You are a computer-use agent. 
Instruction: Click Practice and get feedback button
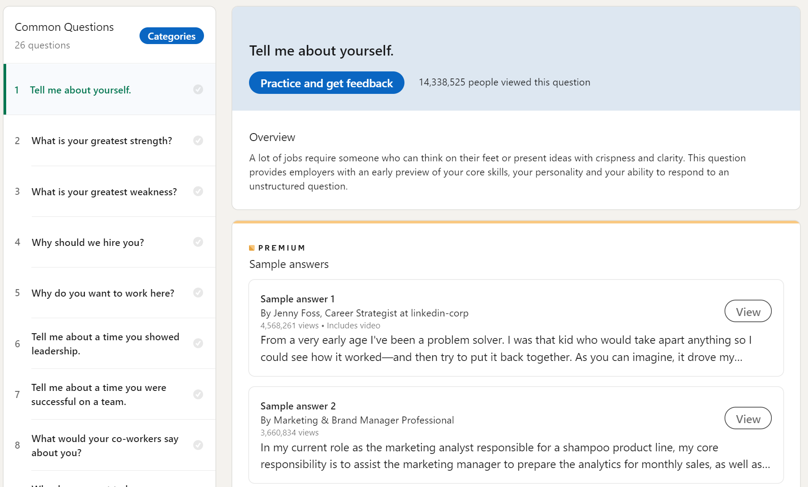point(326,83)
